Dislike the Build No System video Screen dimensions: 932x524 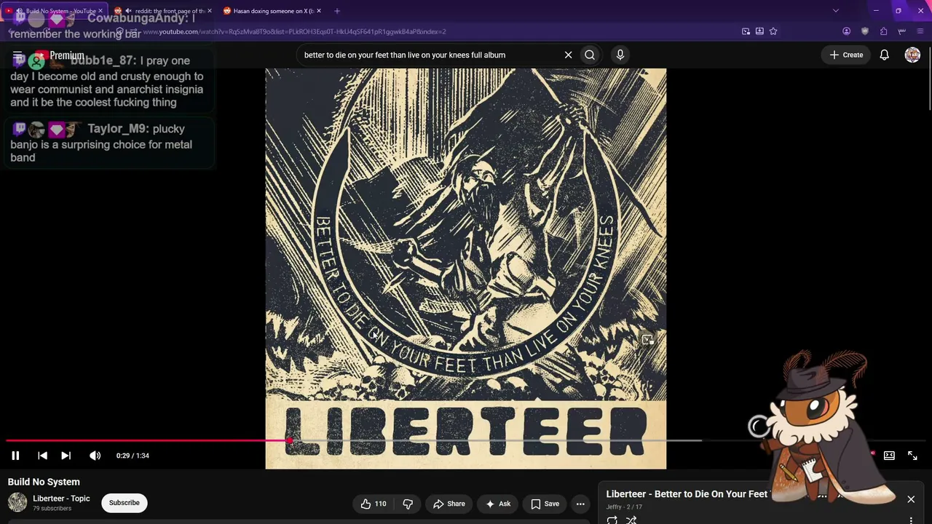point(408,504)
